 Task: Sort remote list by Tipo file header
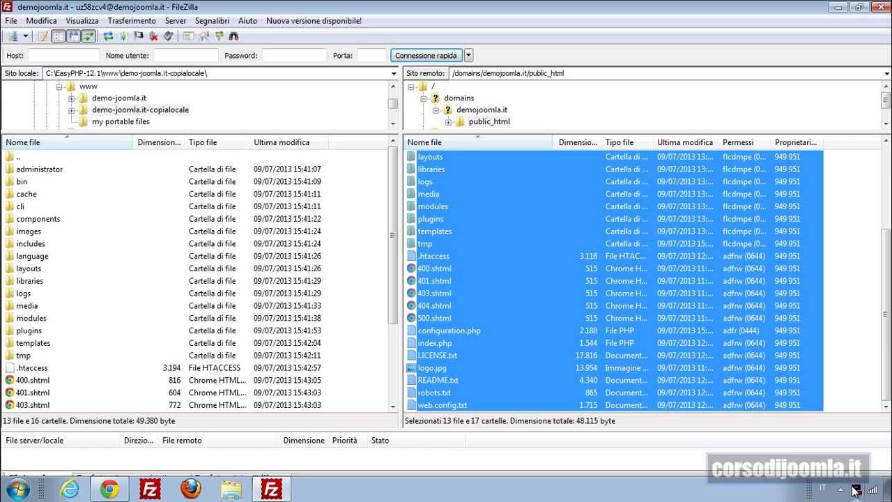coord(627,142)
